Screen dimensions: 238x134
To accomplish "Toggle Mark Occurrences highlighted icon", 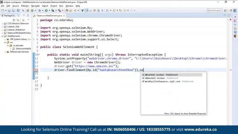I will point(87,10).
